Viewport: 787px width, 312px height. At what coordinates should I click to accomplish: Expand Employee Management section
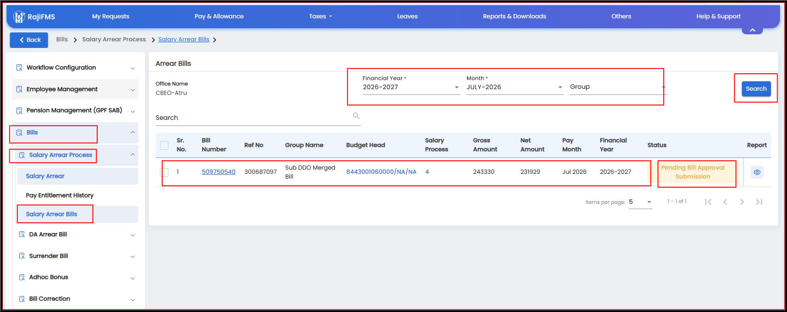[x=133, y=90]
